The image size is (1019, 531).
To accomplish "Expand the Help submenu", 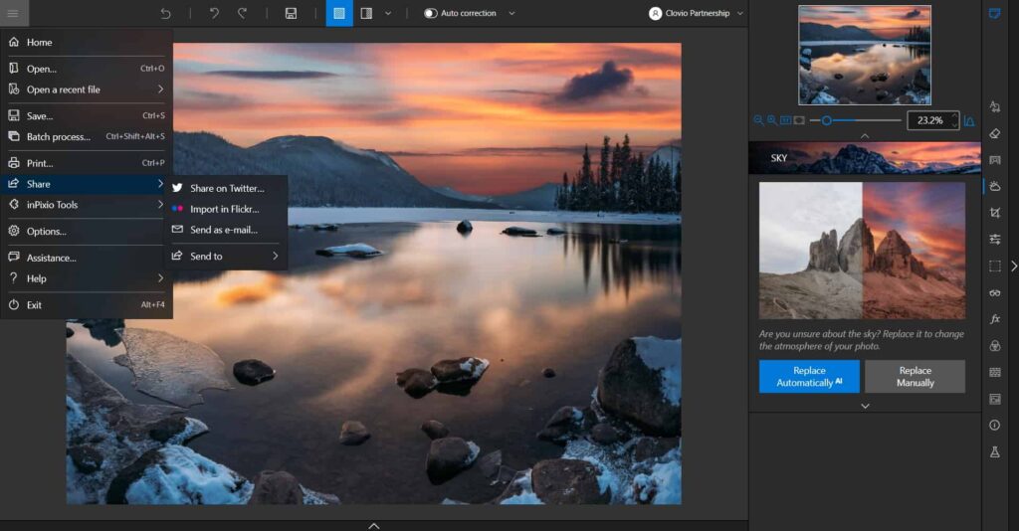I will (87, 278).
